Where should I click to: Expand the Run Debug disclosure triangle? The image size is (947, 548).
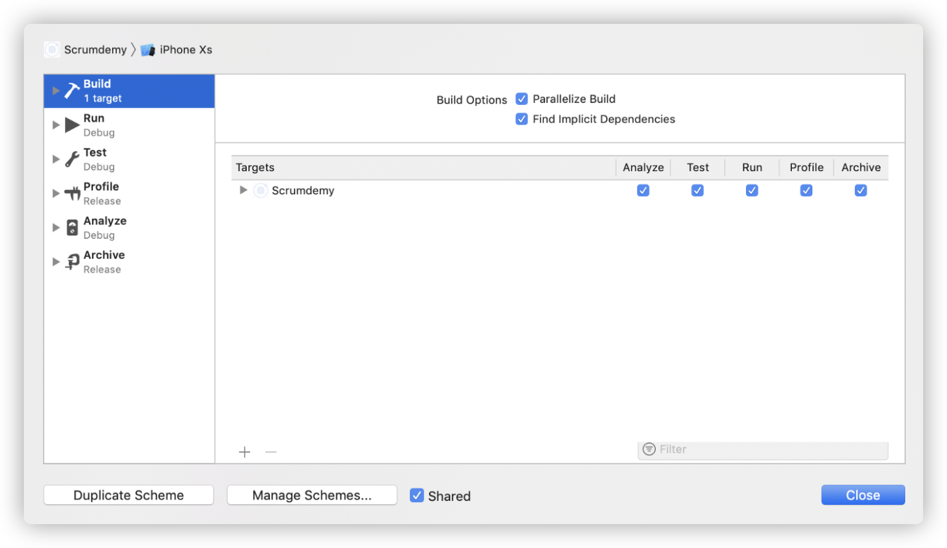[56, 125]
